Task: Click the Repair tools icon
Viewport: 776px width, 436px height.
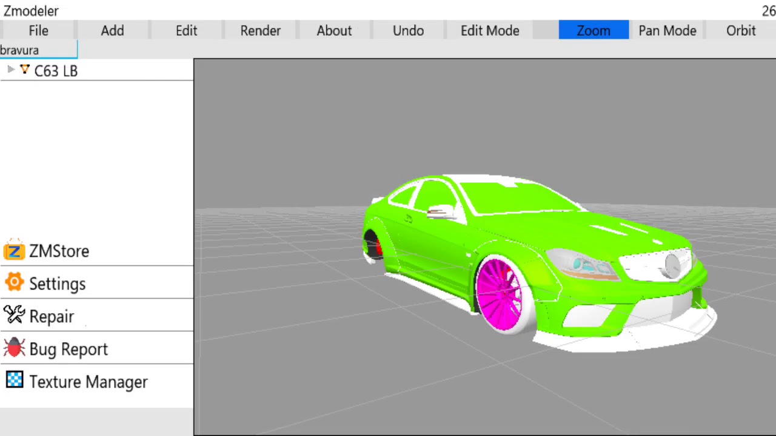Action: click(14, 315)
